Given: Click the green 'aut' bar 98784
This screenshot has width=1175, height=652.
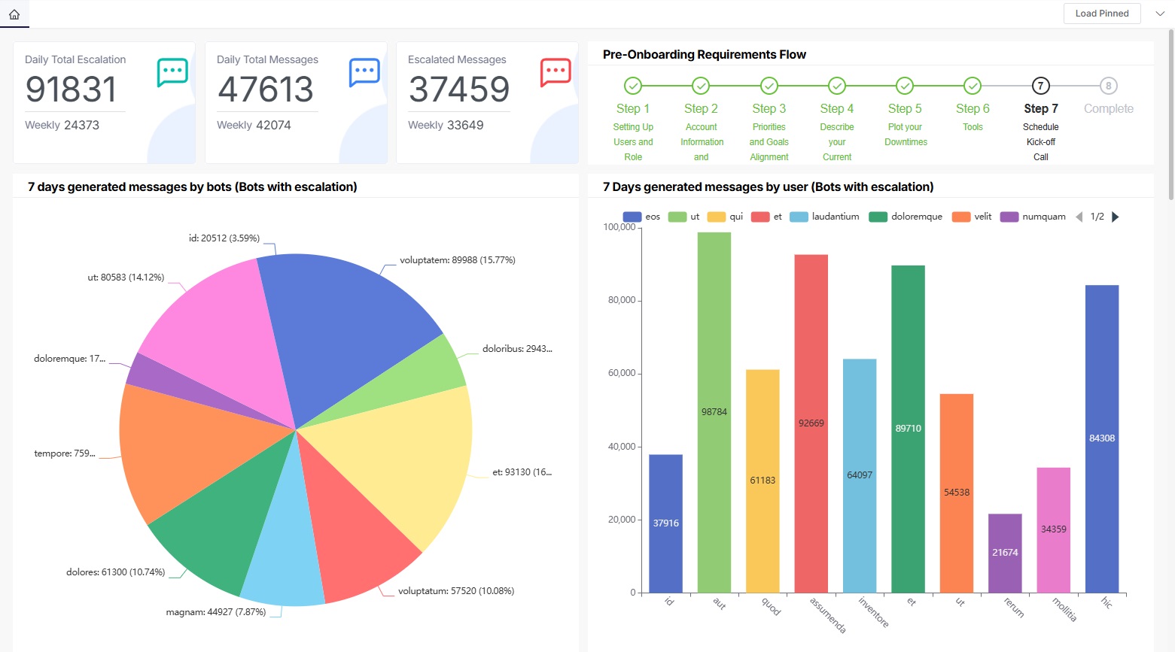Looking at the screenshot, I should pos(714,412).
